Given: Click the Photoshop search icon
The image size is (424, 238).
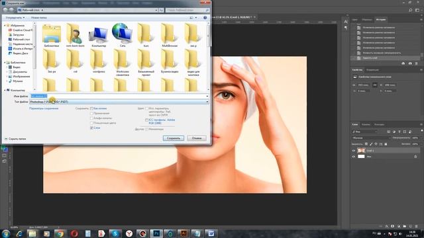Looking at the screenshot, I should pos(411,10).
